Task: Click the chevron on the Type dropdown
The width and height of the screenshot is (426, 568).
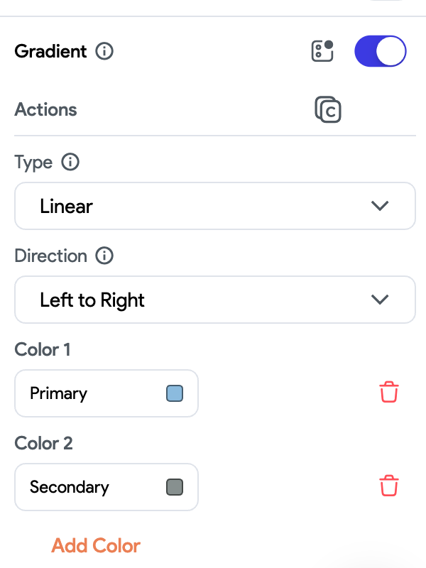Action: [380, 206]
